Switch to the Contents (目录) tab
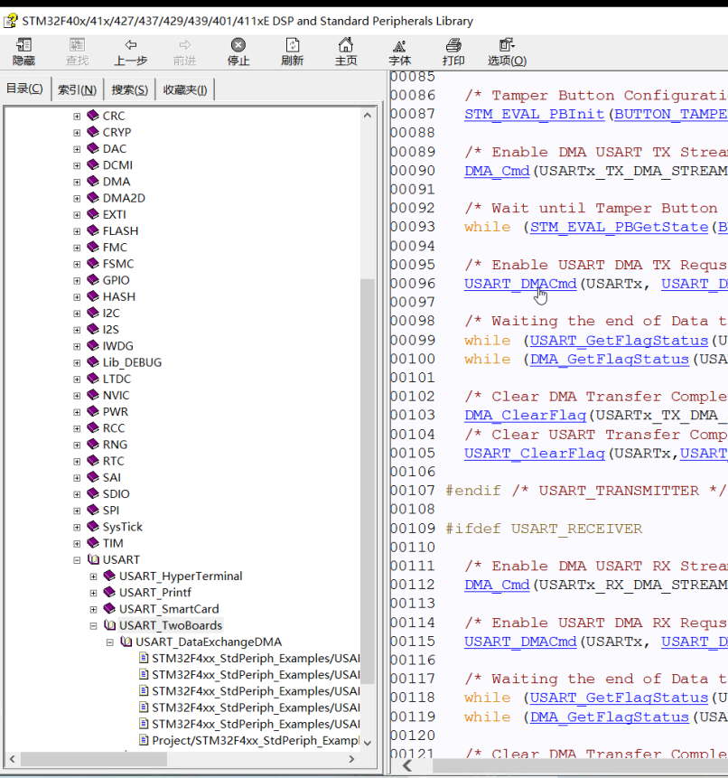728x778 pixels. coord(24,89)
